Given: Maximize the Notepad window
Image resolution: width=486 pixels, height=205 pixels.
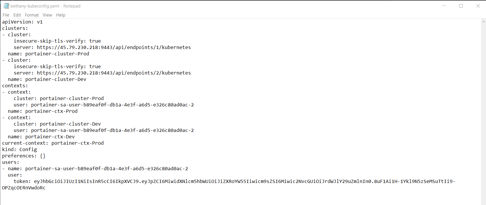Looking at the screenshot, I should tap(461, 6).
